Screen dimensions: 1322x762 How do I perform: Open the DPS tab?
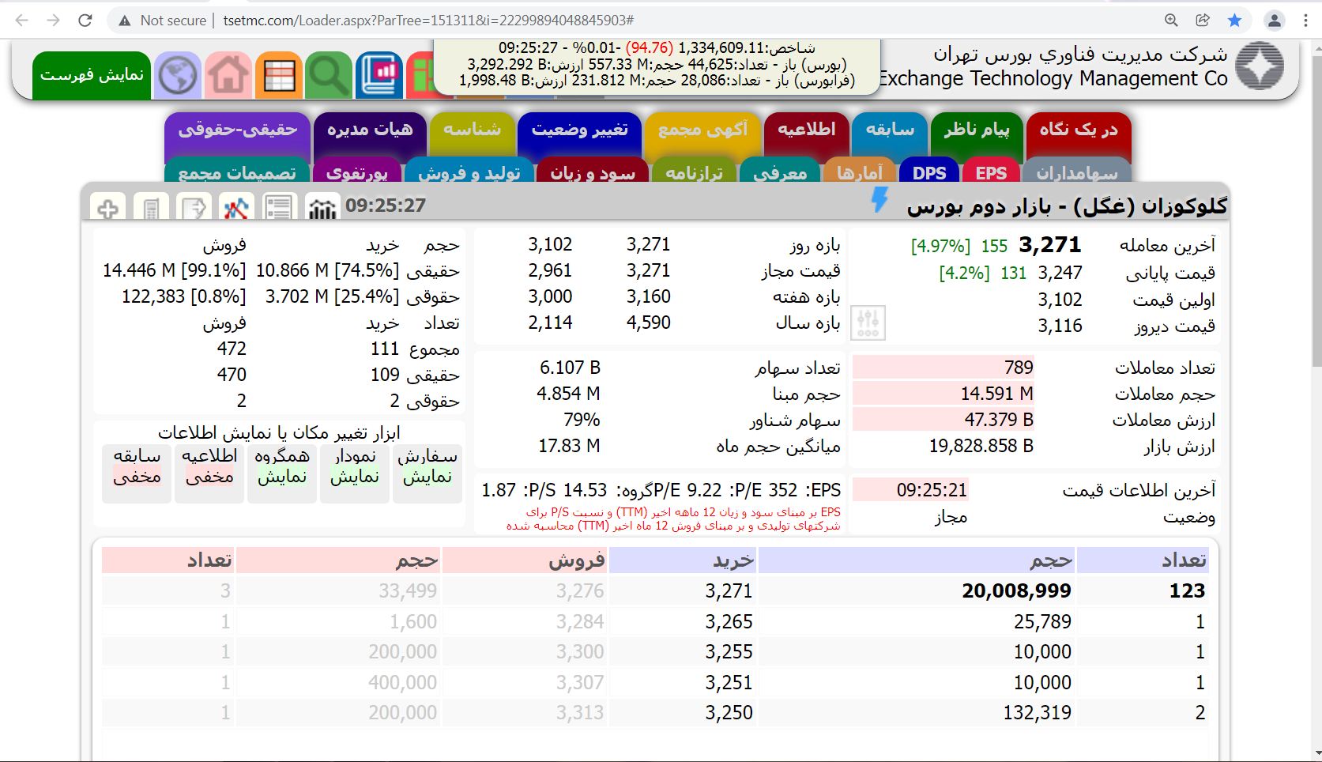coord(929,171)
